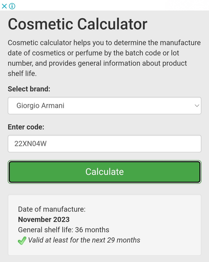209x262 pixels.
Task: Click the shelf life word in the description
Action: coord(22,73)
